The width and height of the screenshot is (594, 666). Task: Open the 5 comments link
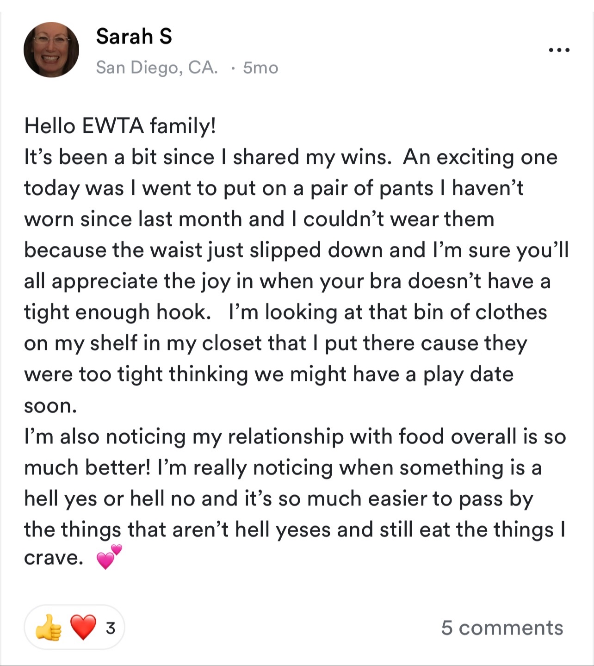(x=502, y=628)
